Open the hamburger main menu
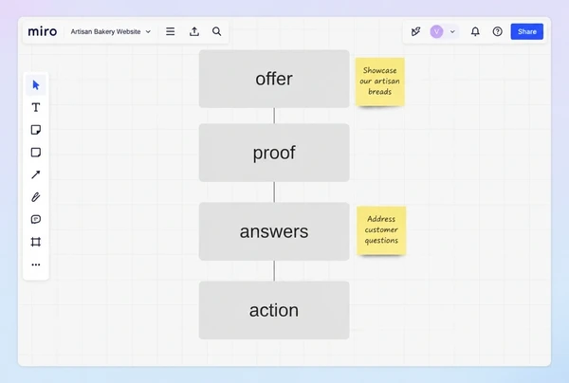569x383 pixels. (x=170, y=31)
